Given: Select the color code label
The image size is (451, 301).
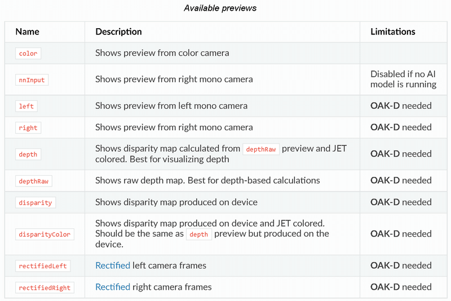Looking at the screenshot, I should click(x=28, y=54).
